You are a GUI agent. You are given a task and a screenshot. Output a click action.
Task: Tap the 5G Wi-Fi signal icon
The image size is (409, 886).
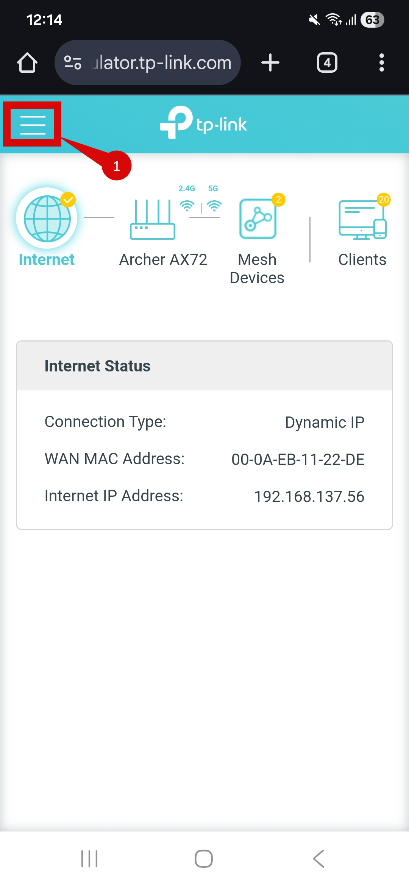coord(214,206)
